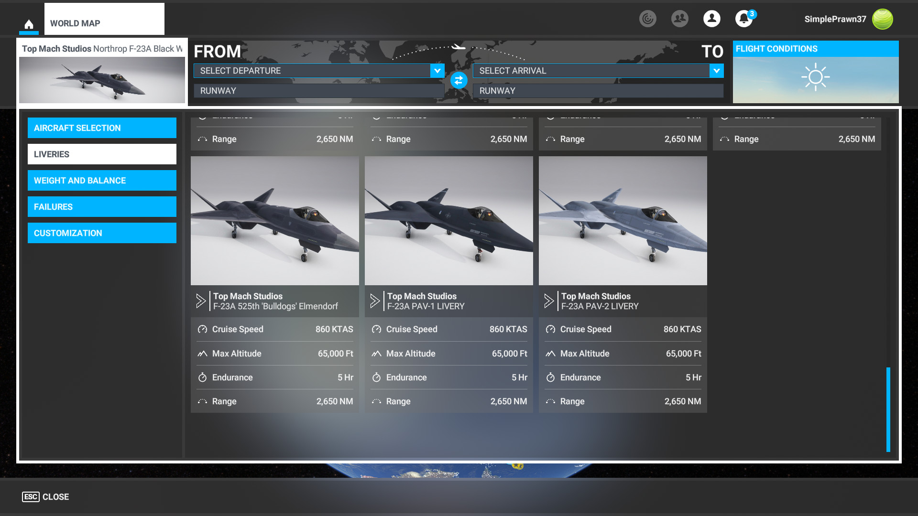The height and width of the screenshot is (516, 918).
Task: Click the sun icon in Flight Conditions
Action: click(815, 77)
